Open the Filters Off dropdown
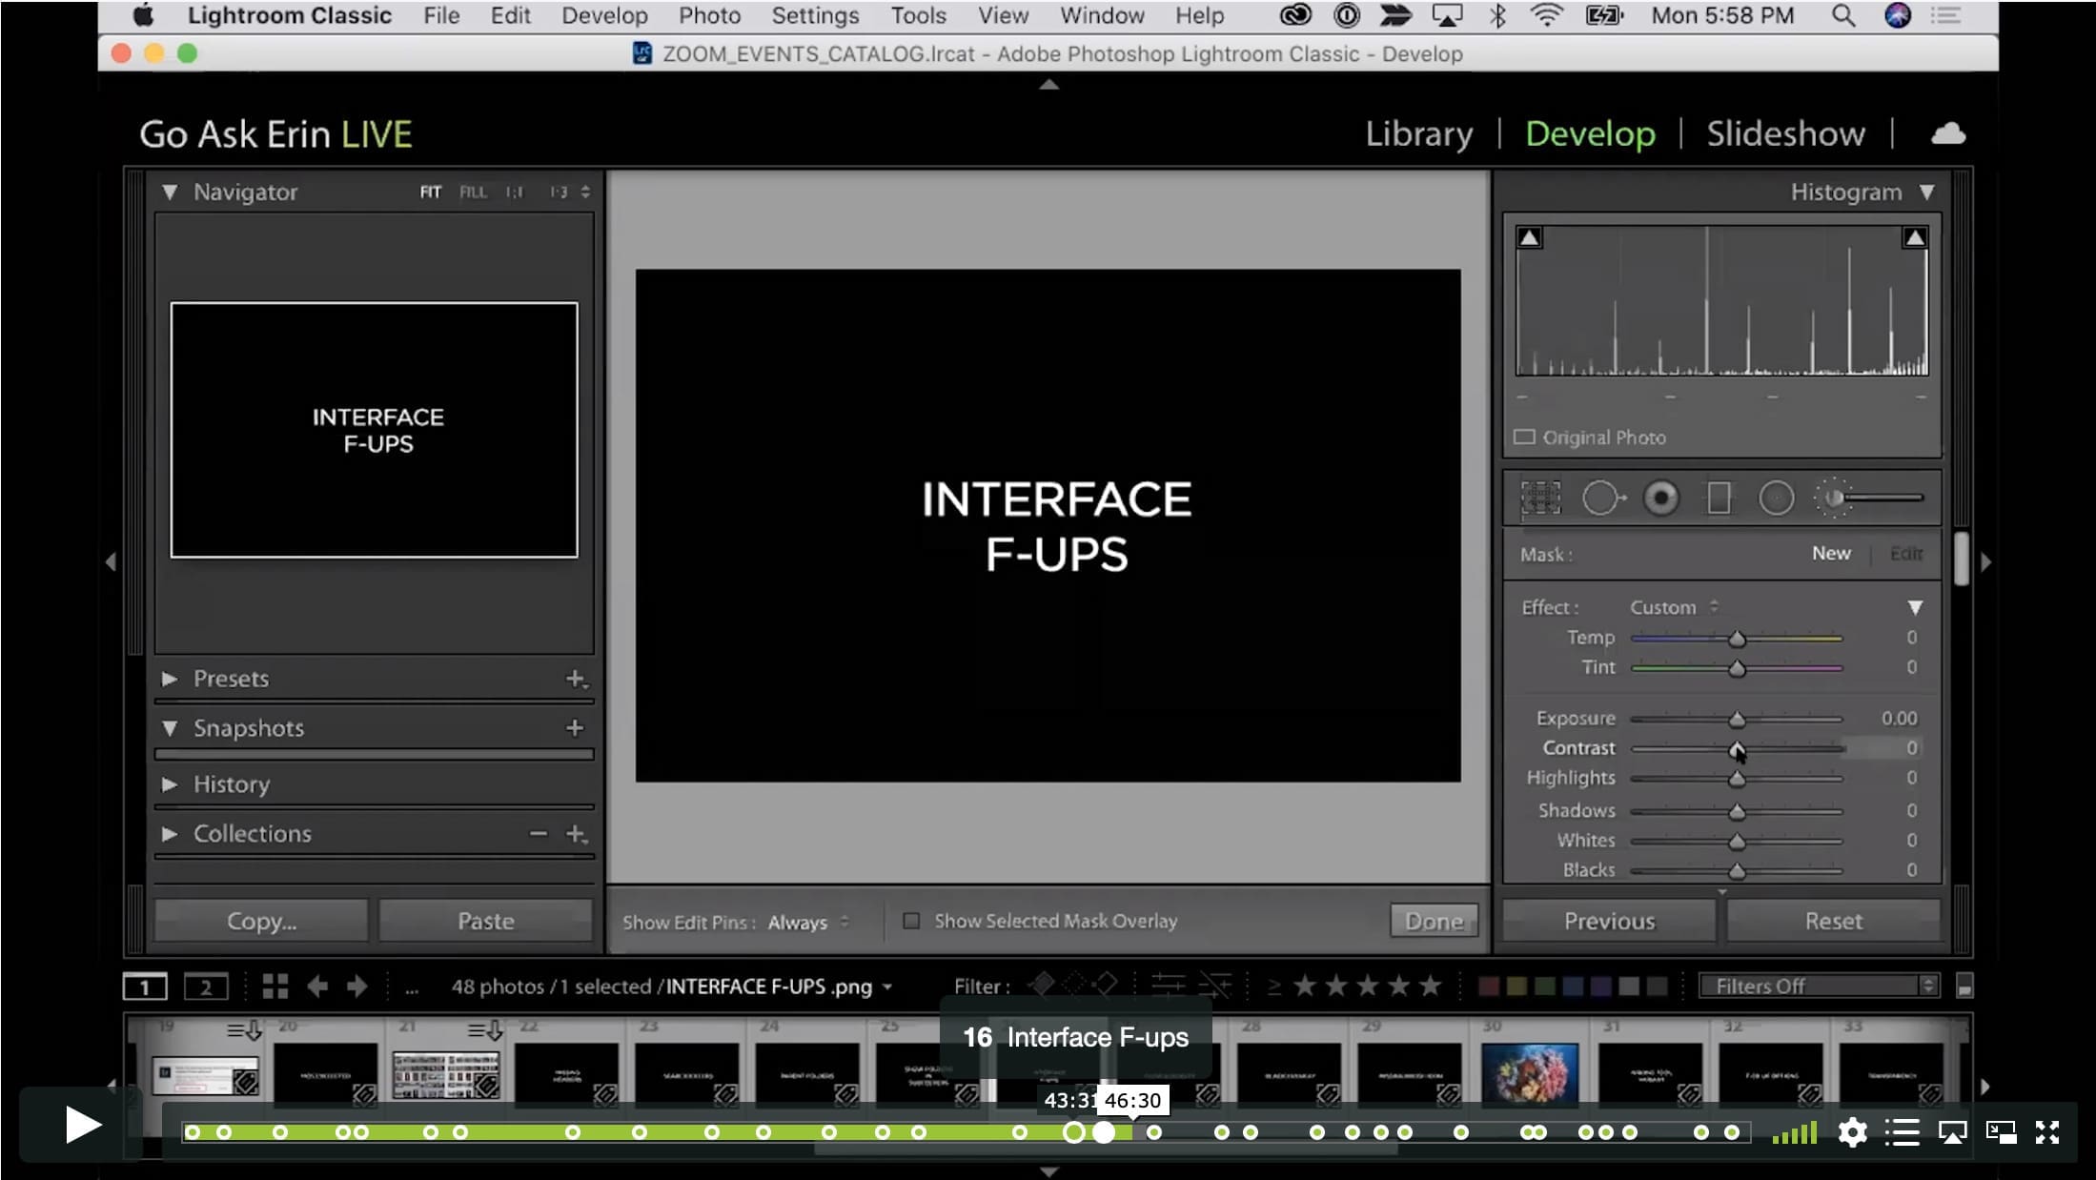The height and width of the screenshot is (1180, 2096). coord(1819,987)
